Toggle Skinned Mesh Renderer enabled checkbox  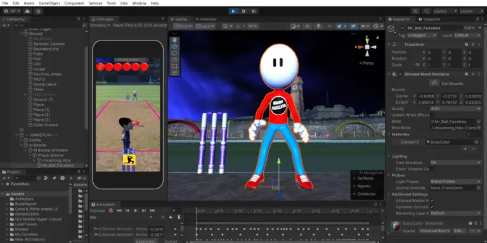[400, 74]
